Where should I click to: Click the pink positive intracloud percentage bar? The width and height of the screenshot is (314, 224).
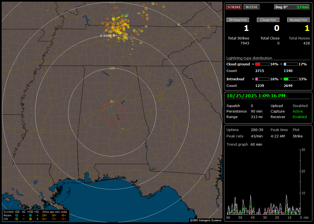262,79
